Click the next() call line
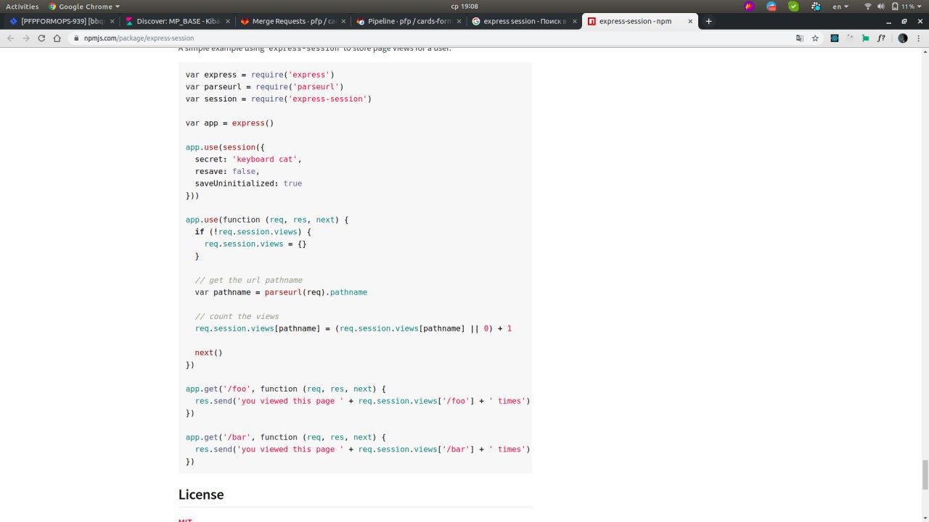929x522 pixels. pyautogui.click(x=208, y=352)
